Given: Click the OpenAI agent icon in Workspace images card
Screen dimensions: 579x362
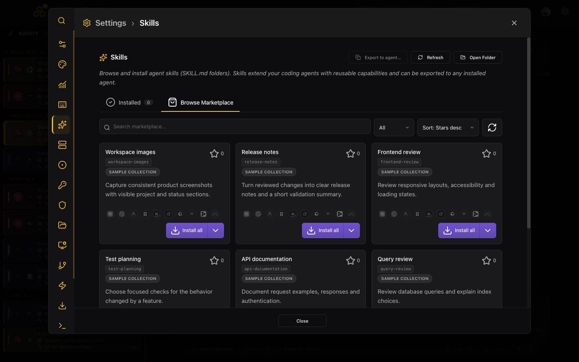Looking at the screenshot, I should pos(122,214).
